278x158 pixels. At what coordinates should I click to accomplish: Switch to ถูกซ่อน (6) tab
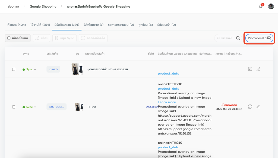(x=145, y=25)
